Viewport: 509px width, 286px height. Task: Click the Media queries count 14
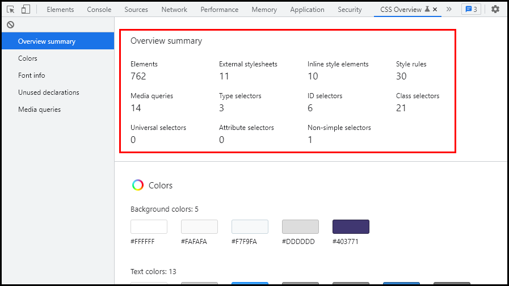point(136,108)
